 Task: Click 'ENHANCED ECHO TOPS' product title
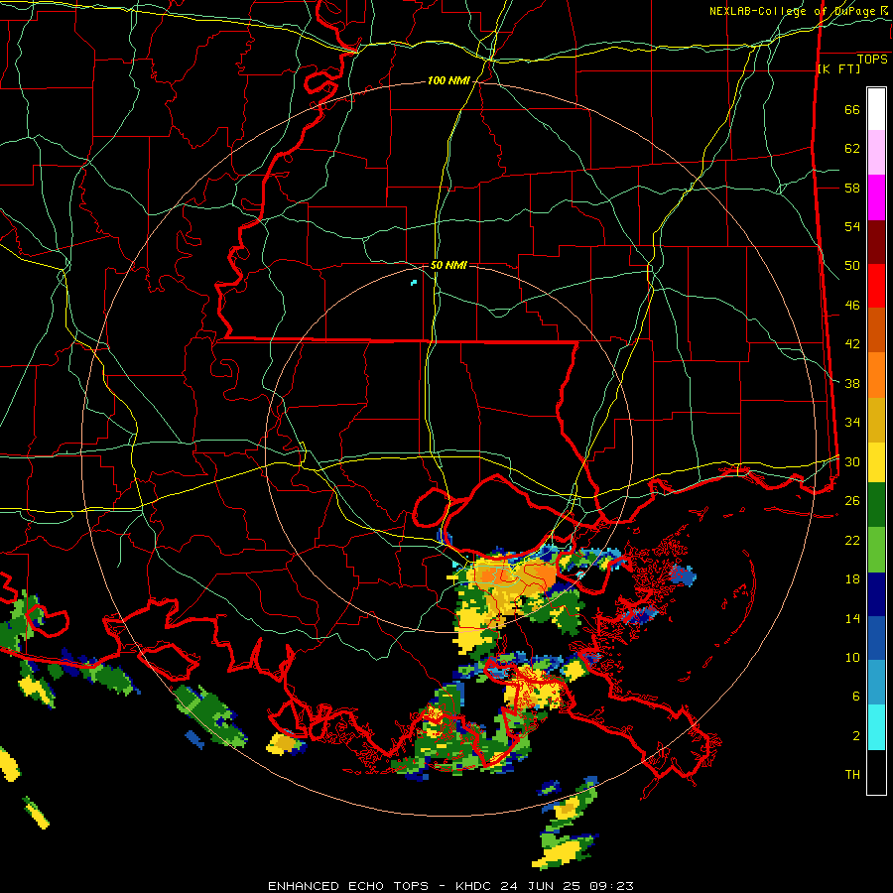(348, 886)
